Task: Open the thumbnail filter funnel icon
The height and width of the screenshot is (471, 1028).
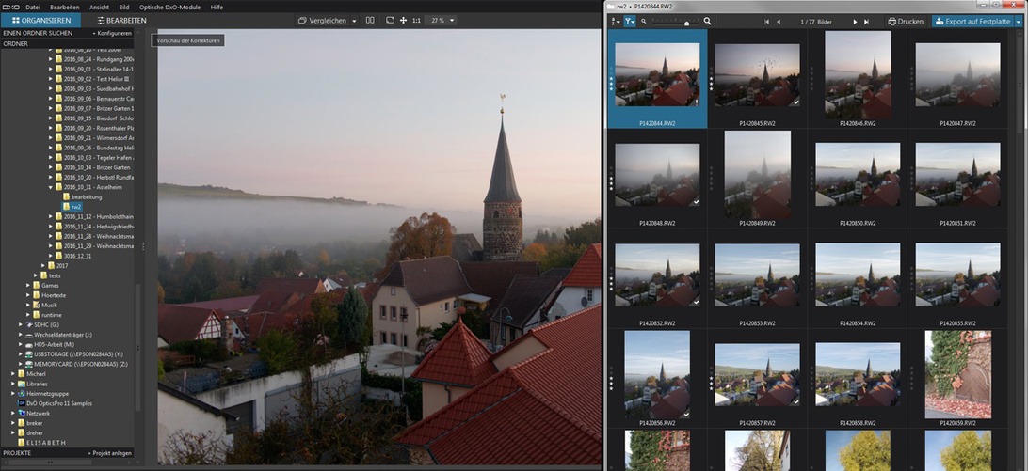Action: click(629, 21)
